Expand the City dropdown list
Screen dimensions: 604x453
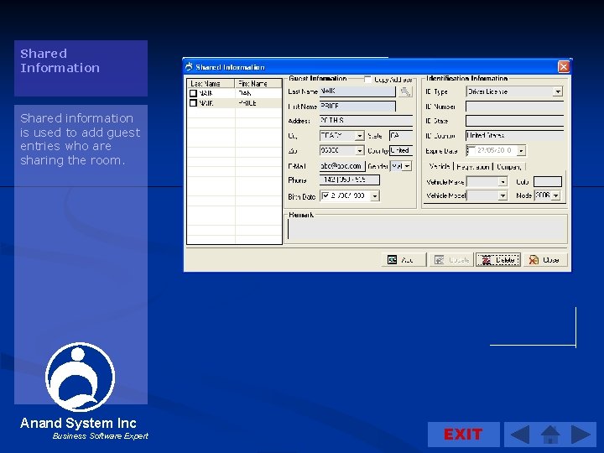click(x=360, y=136)
